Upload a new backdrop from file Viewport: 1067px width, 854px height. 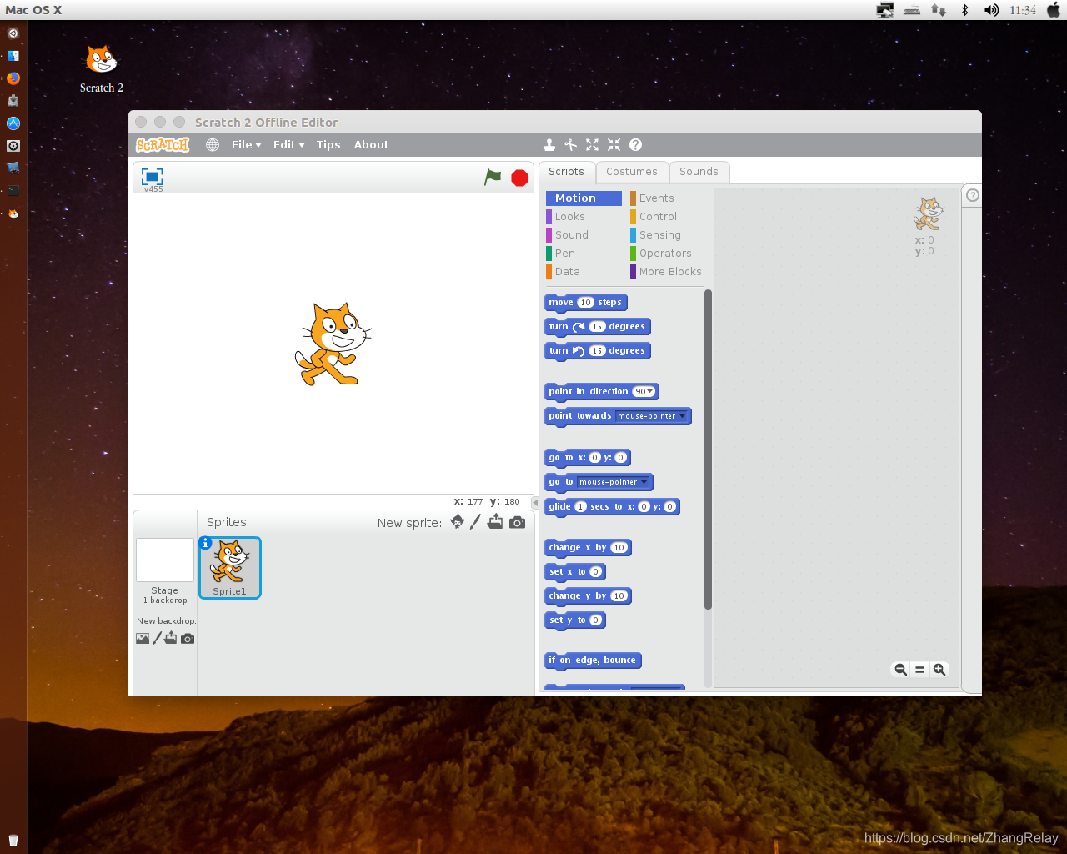coord(171,637)
